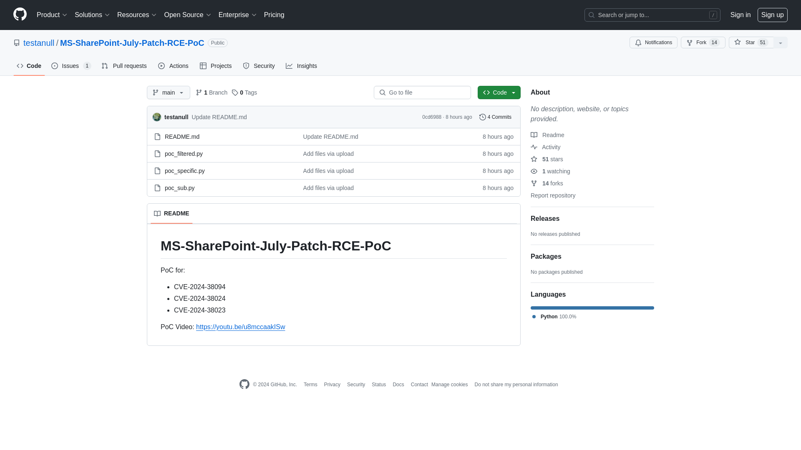Click the Pricing link
801x450 pixels.
274,15
